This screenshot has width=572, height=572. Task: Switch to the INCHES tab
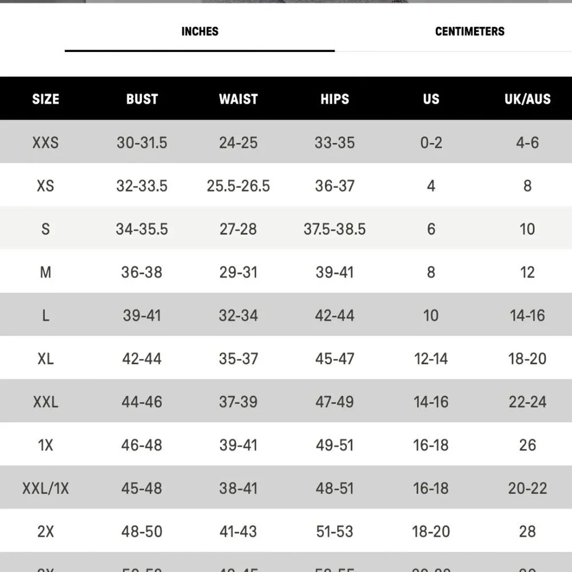[x=200, y=31]
